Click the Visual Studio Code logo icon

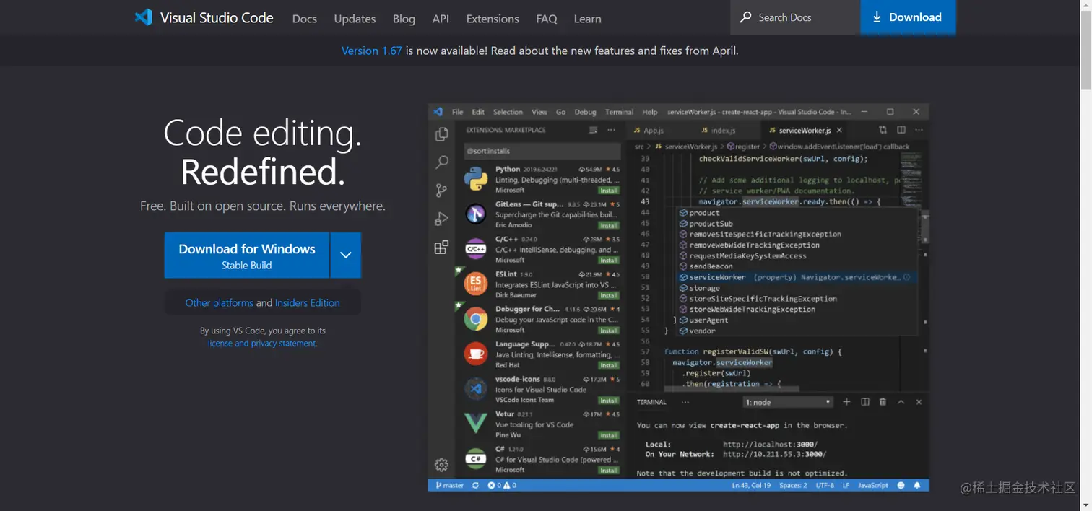(143, 17)
